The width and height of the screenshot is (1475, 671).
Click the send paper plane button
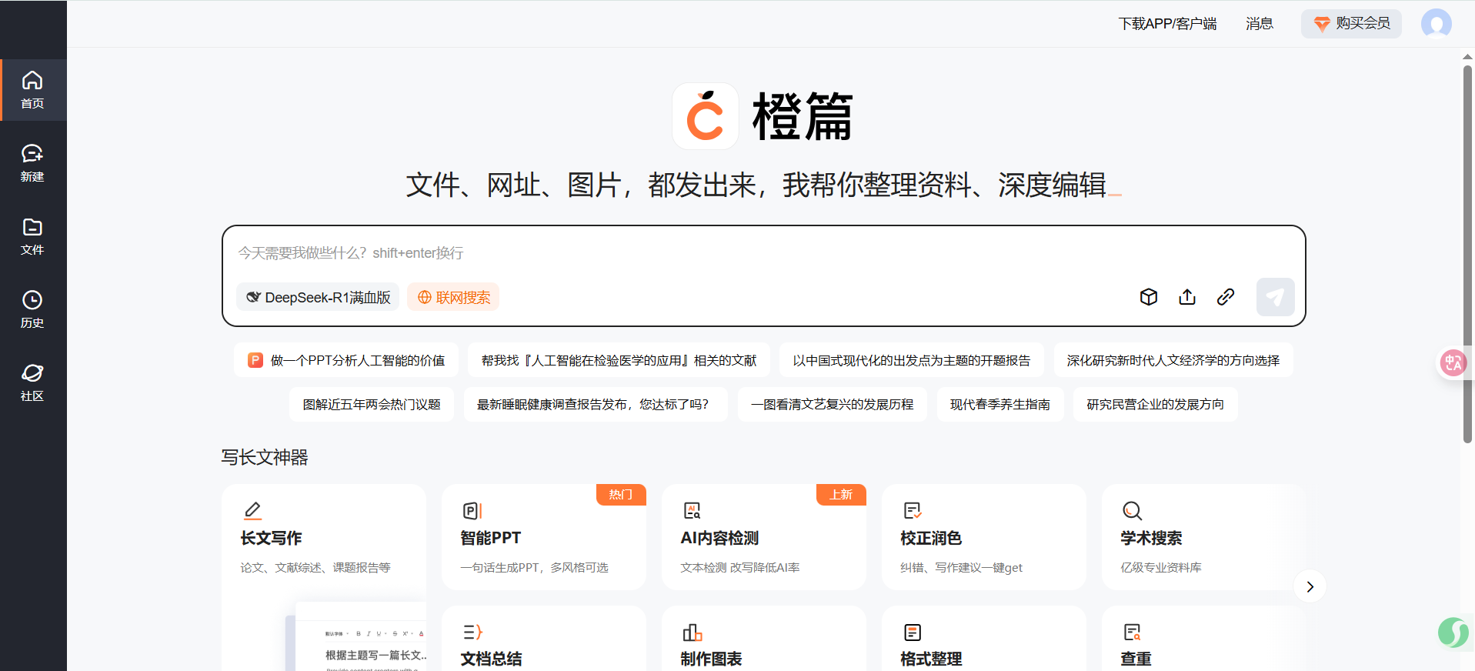tap(1275, 297)
